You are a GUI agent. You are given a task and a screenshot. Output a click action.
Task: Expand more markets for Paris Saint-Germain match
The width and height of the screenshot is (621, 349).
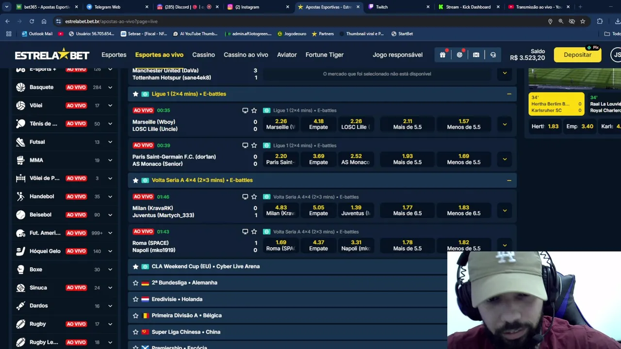tap(505, 159)
